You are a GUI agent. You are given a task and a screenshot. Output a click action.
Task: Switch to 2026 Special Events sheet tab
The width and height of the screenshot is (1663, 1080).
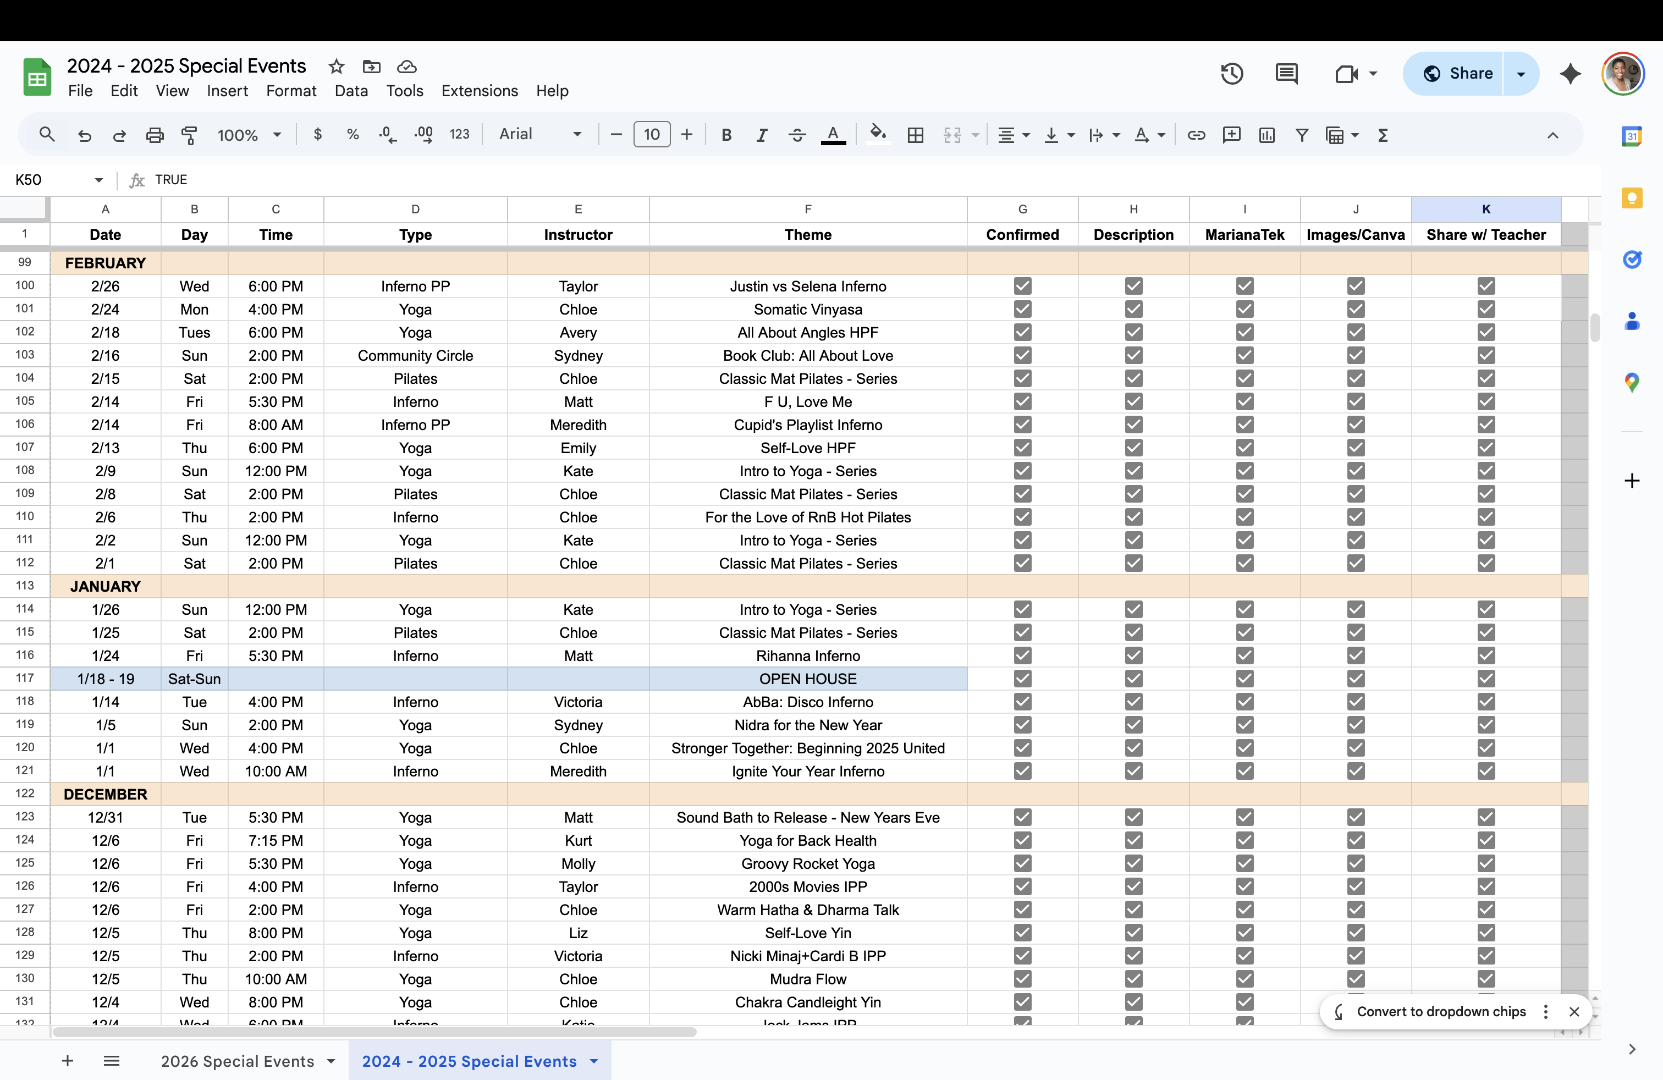[x=238, y=1061]
